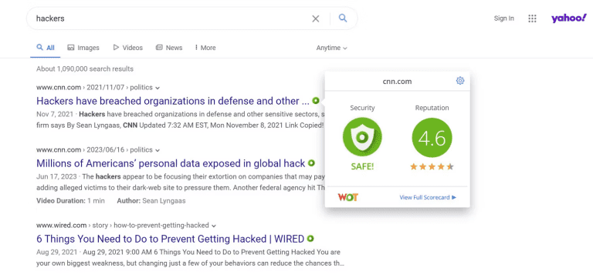Expand dropdown arrow beside wired.com URL

tap(214, 226)
